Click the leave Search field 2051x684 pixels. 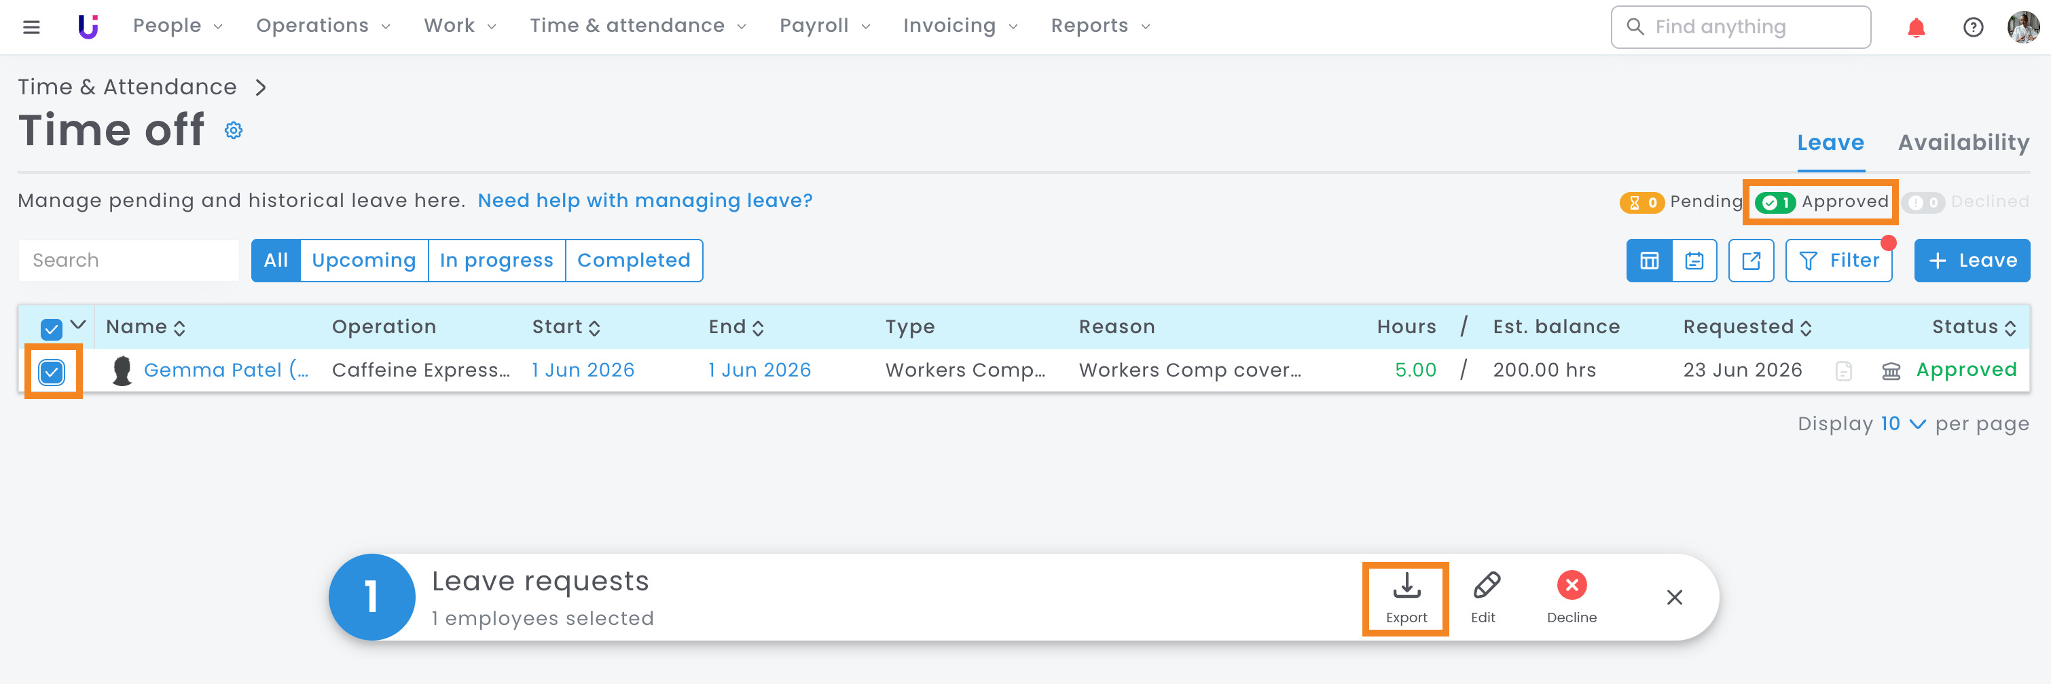click(129, 260)
